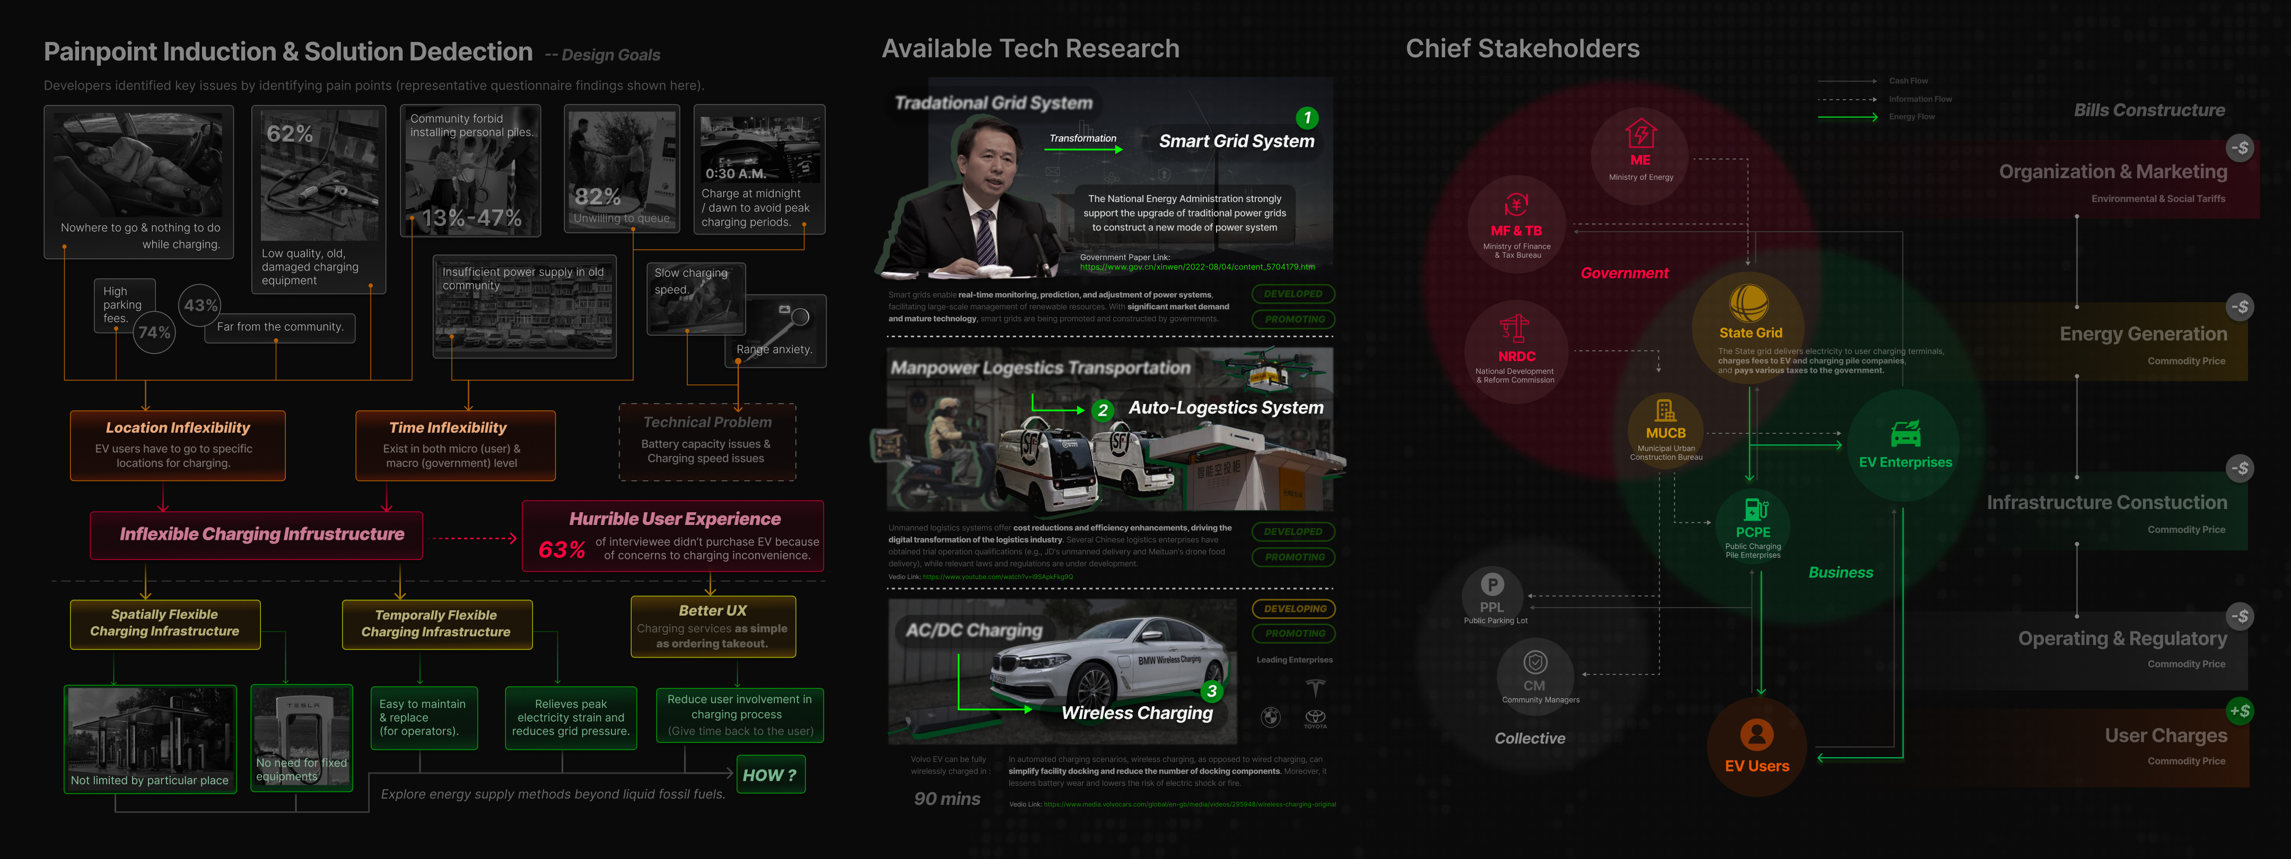
Task: Click DEVELOPING tag beside AC/DC Charging
Action: point(1294,609)
